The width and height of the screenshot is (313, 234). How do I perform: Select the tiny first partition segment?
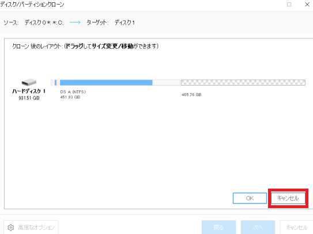pos(52,82)
